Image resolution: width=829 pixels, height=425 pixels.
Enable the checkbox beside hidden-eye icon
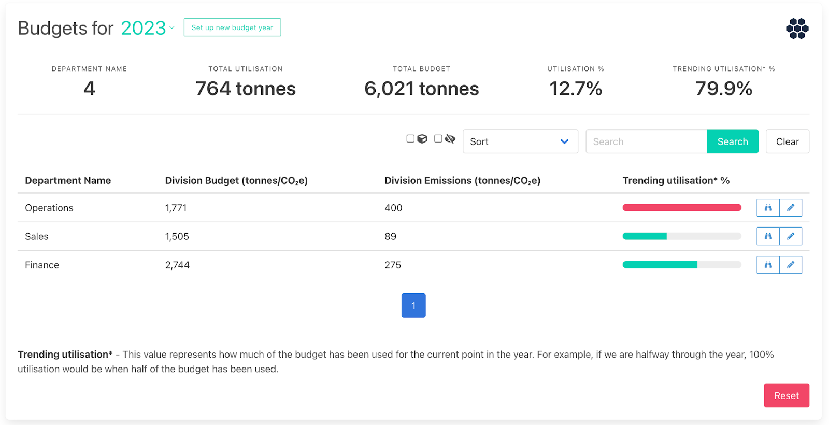tap(438, 139)
